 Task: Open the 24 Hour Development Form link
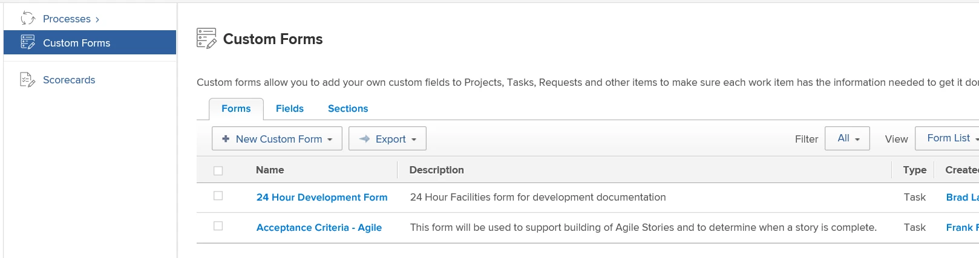coord(321,198)
